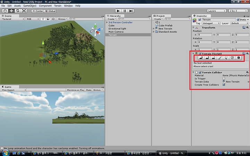Viewport: 250px width, 156px height.
Task: Open the Tag Untagged dropdown
Action: [211, 23]
